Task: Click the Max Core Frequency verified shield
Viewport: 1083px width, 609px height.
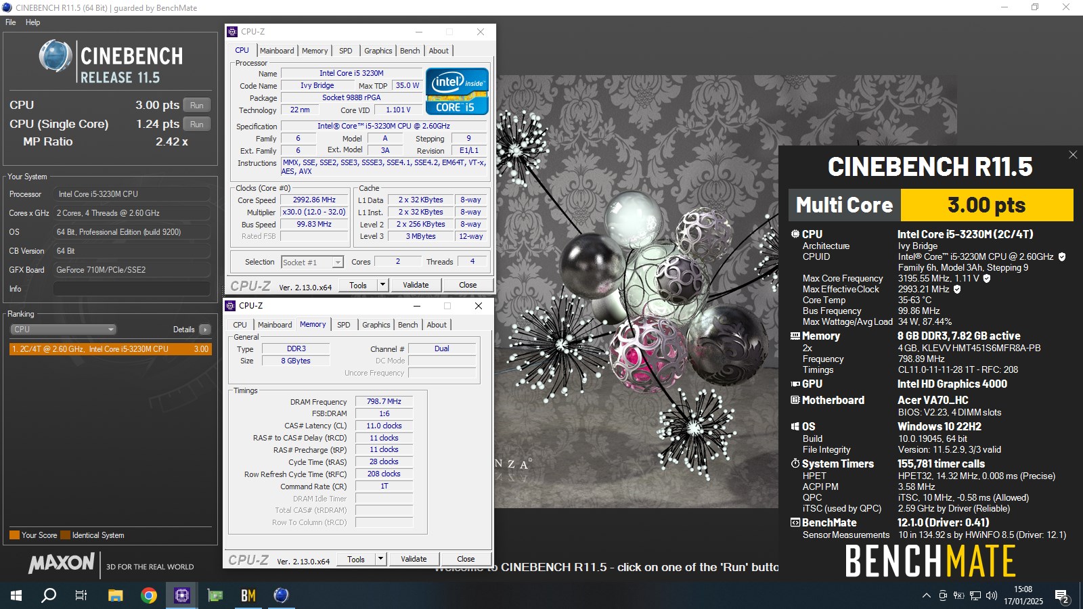Action: 987,278
